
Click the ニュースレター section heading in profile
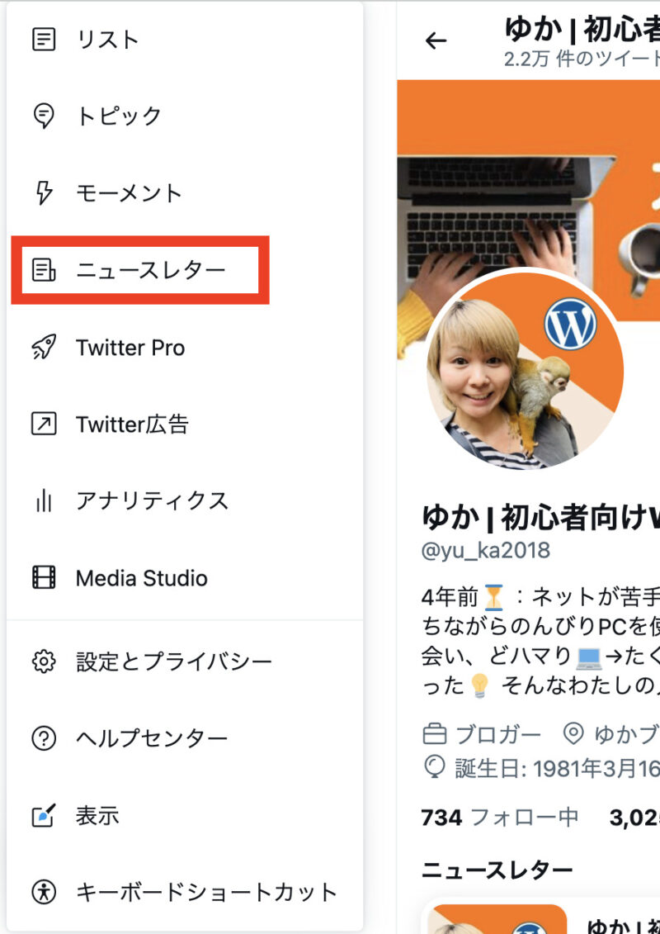click(x=497, y=870)
